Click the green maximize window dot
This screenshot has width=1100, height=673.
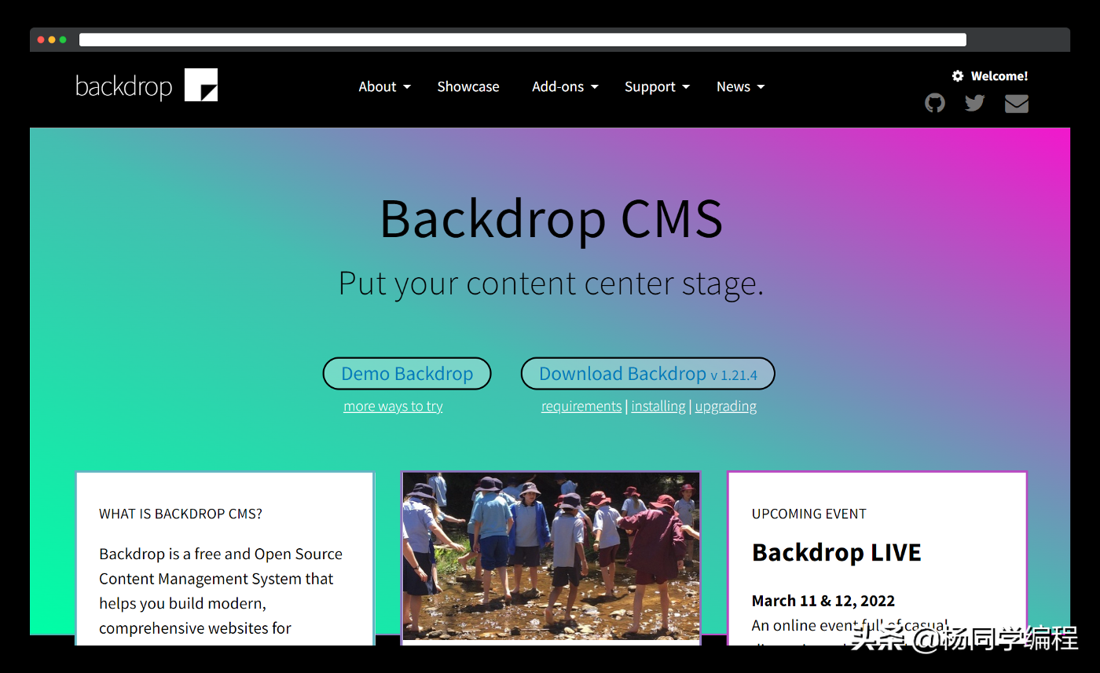click(63, 40)
